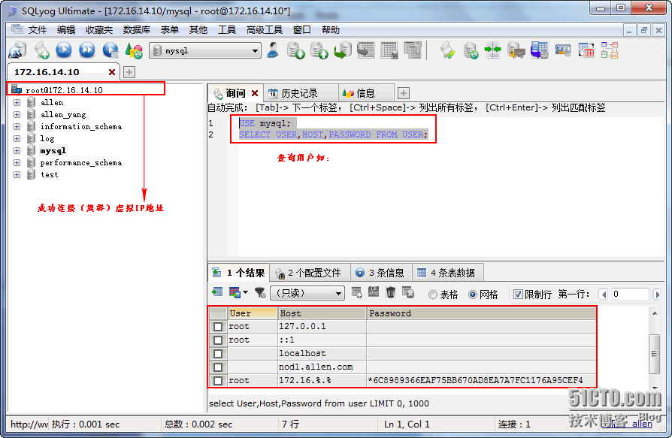Close the 询问 query tab
The width and height of the screenshot is (672, 438).
click(255, 93)
